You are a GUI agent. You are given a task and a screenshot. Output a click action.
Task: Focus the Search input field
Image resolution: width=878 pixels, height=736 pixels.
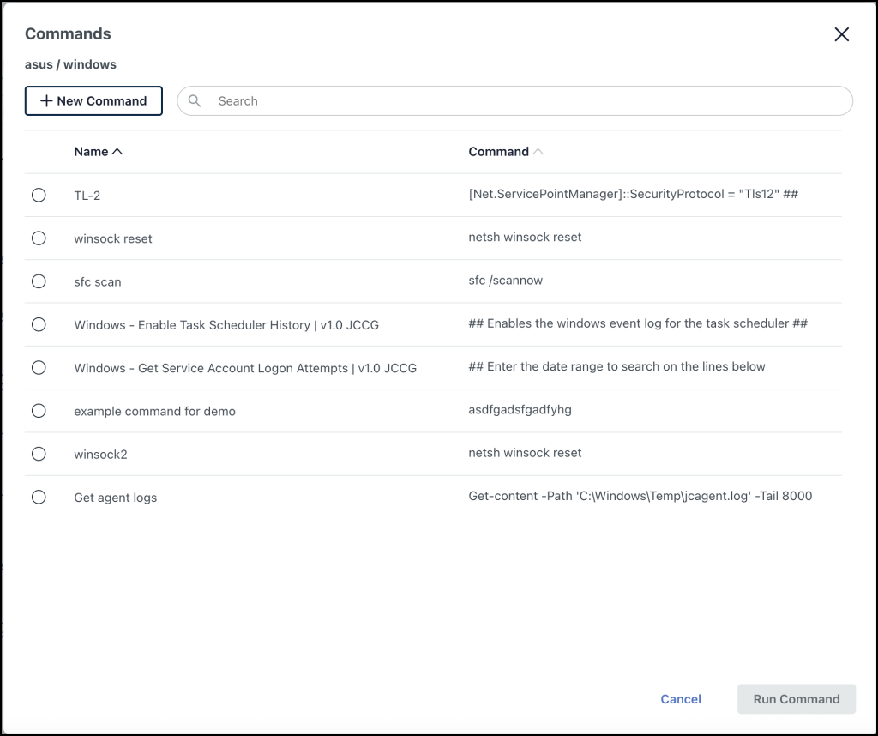point(514,100)
